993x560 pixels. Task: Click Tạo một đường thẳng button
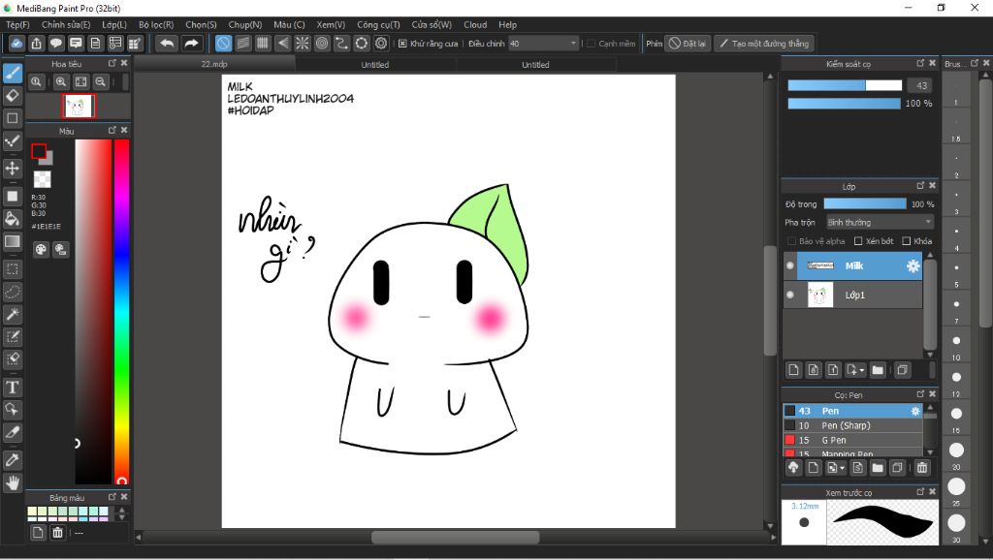(x=764, y=44)
